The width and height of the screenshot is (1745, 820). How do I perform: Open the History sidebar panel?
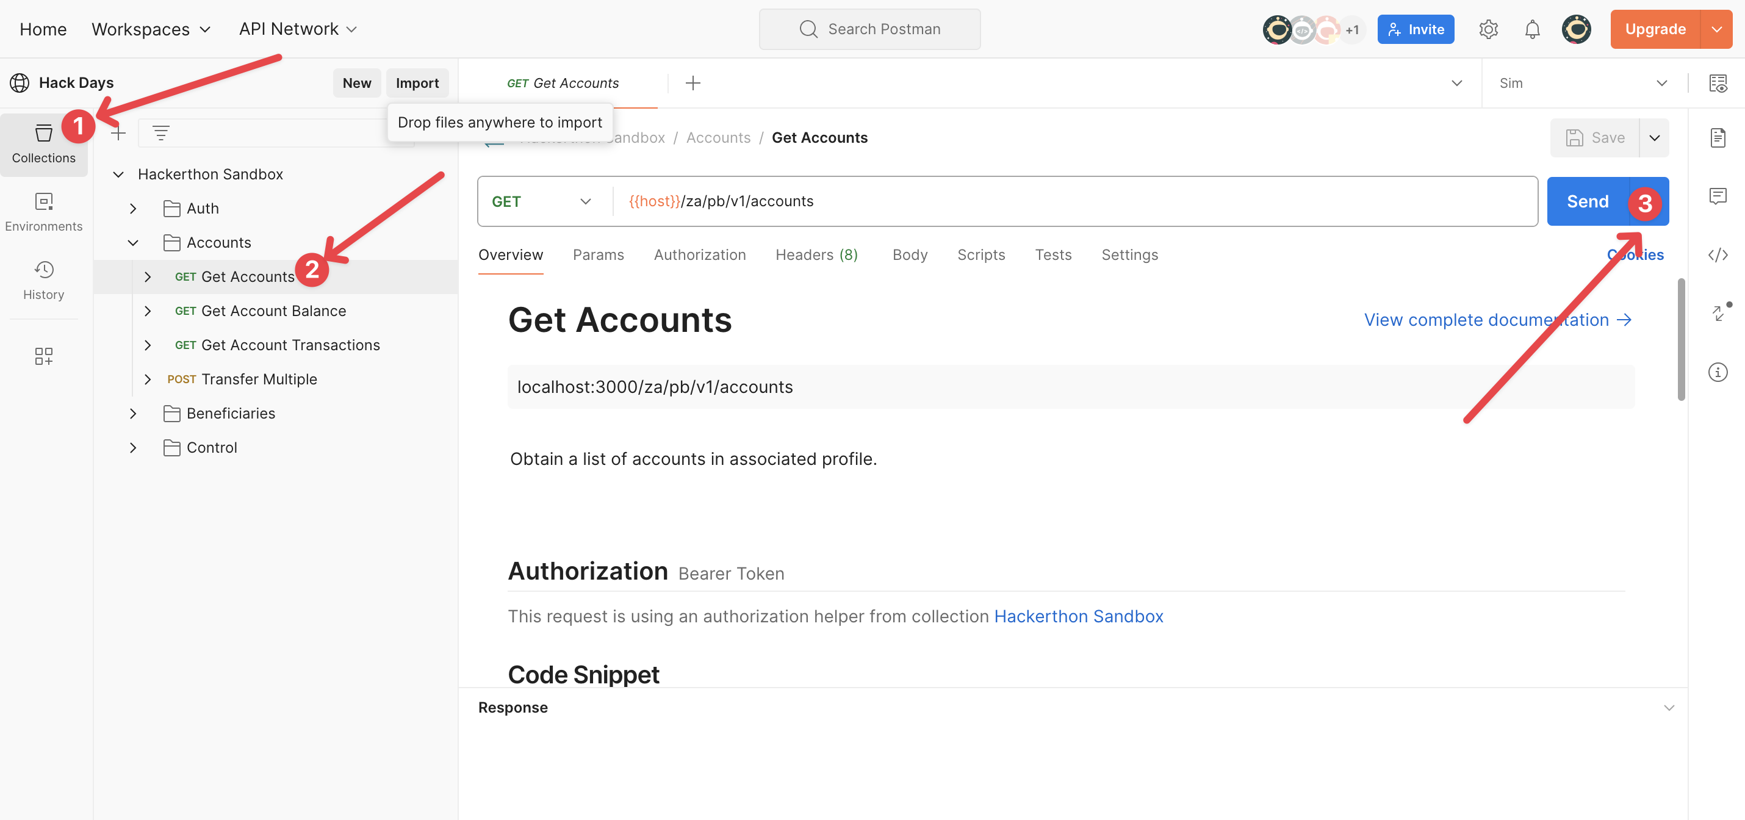click(43, 279)
